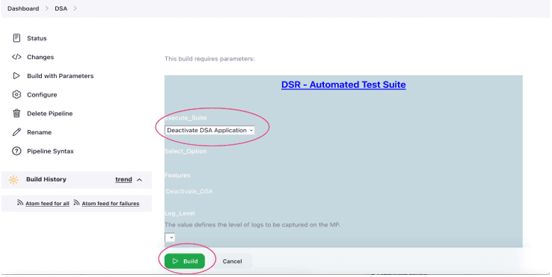Choose Delete Pipeline in the sidebar
The image size is (552, 277).
(50, 114)
